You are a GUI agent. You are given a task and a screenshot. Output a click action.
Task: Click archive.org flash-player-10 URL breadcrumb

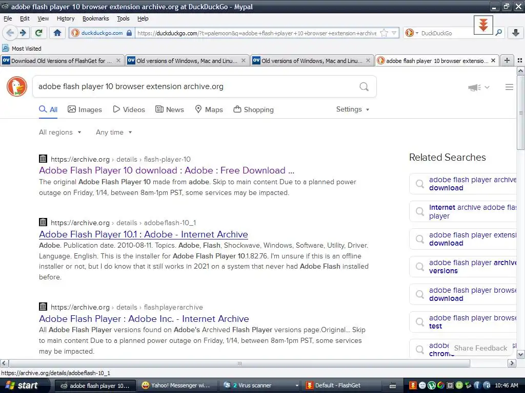pos(120,160)
